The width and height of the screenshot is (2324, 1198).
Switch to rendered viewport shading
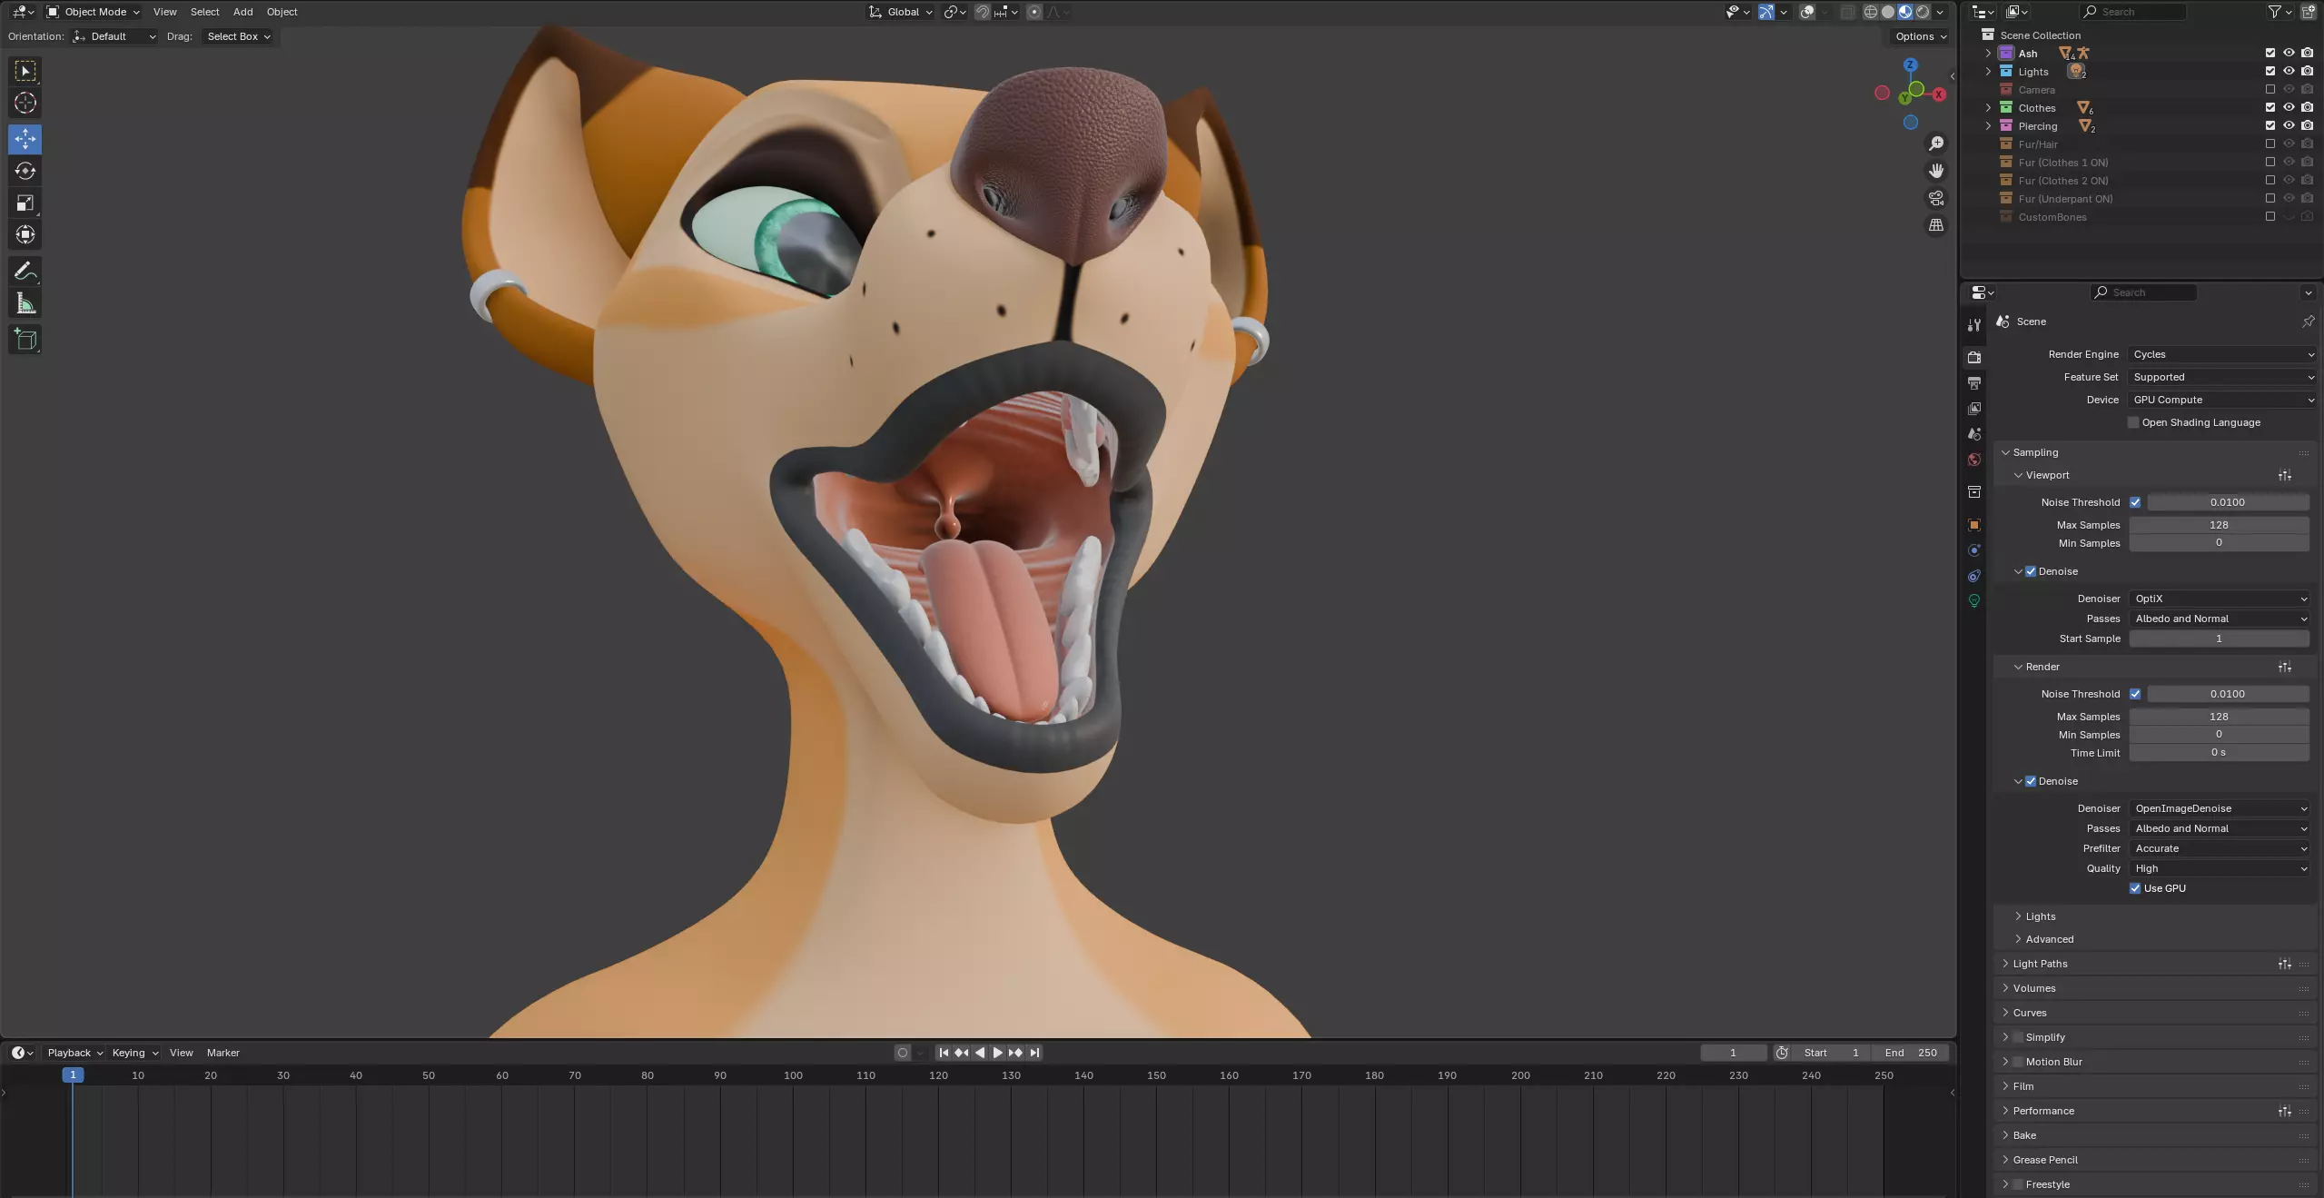tap(1923, 12)
